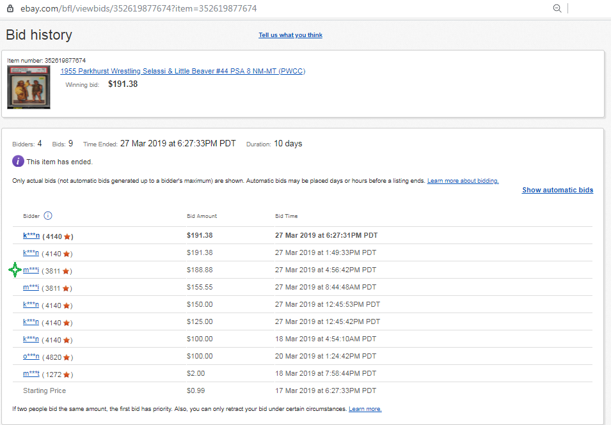Open the 1955 Parkhurst Wrestling listing link
This screenshot has height=425, width=611.
[x=182, y=71]
